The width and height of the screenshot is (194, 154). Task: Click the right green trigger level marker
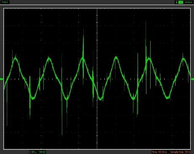[x=192, y=79]
